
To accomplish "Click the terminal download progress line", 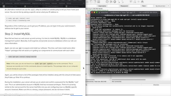I will coord(109,72).
